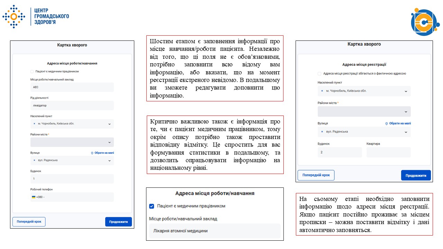The width and height of the screenshot is (443, 249).
Task: Open the Населений пункт dropdown on right form
Action: tap(407, 91)
